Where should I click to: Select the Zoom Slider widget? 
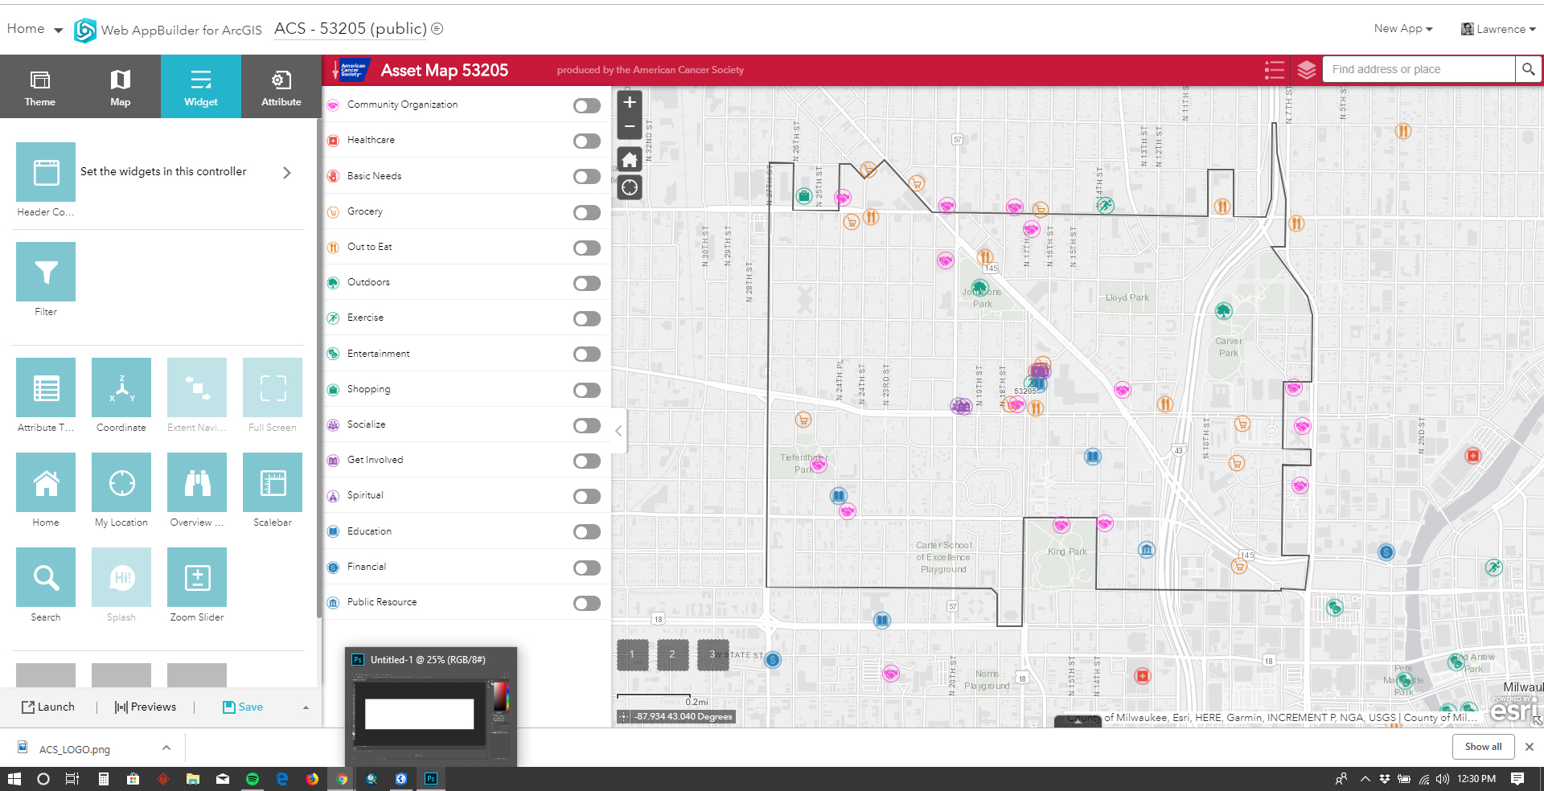click(197, 577)
